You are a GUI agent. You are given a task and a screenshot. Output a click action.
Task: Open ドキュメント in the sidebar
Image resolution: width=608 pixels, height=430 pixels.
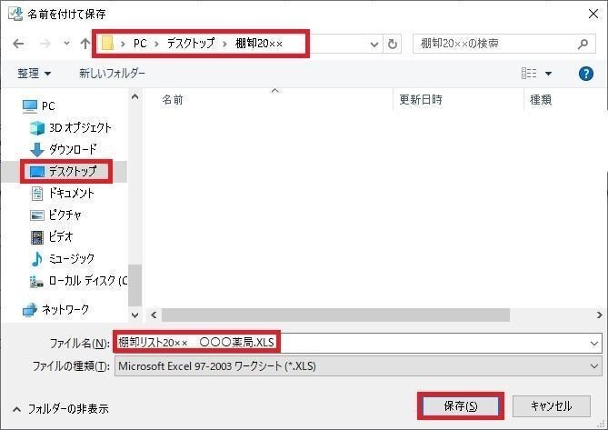62,193
